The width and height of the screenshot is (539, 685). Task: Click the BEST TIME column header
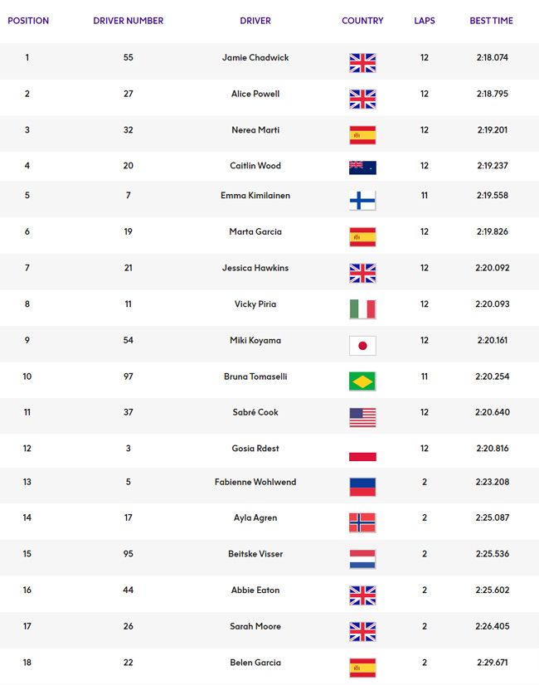click(x=492, y=21)
